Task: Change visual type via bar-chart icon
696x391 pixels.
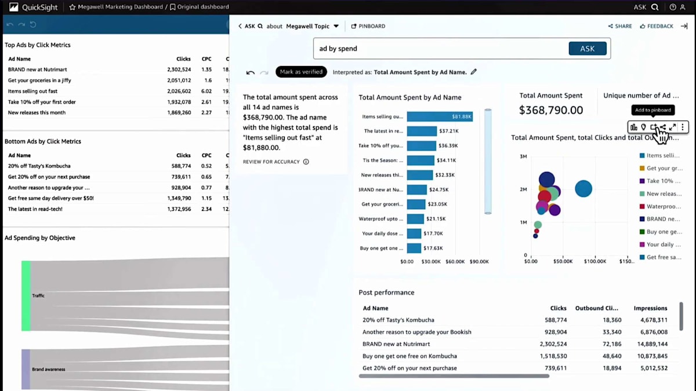Action: tap(633, 127)
